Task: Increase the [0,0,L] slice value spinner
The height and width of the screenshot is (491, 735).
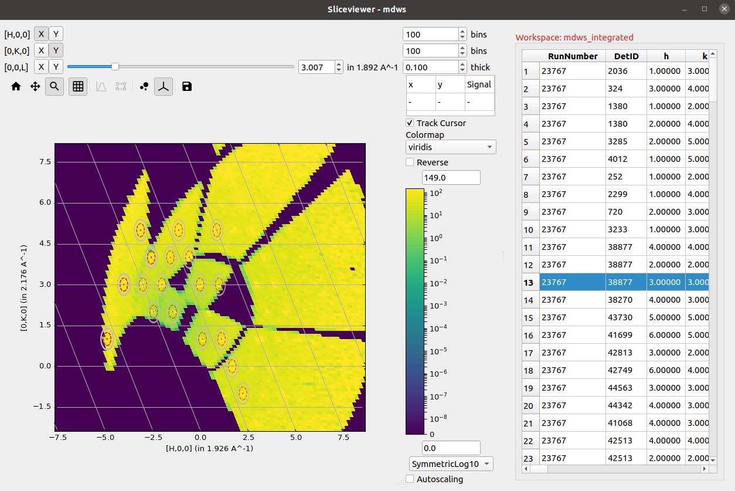Action: [x=339, y=64]
